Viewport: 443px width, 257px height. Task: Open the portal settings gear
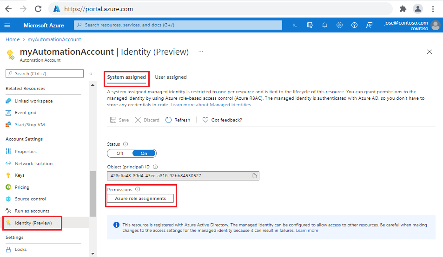[339, 25]
